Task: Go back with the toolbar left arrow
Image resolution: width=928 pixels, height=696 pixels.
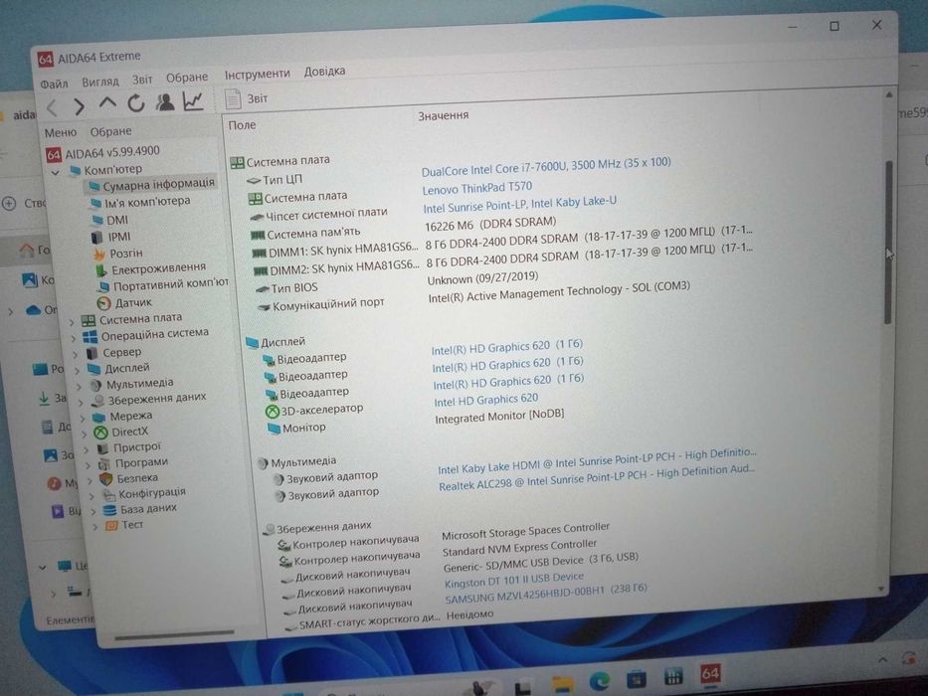Action: pyautogui.click(x=53, y=107)
